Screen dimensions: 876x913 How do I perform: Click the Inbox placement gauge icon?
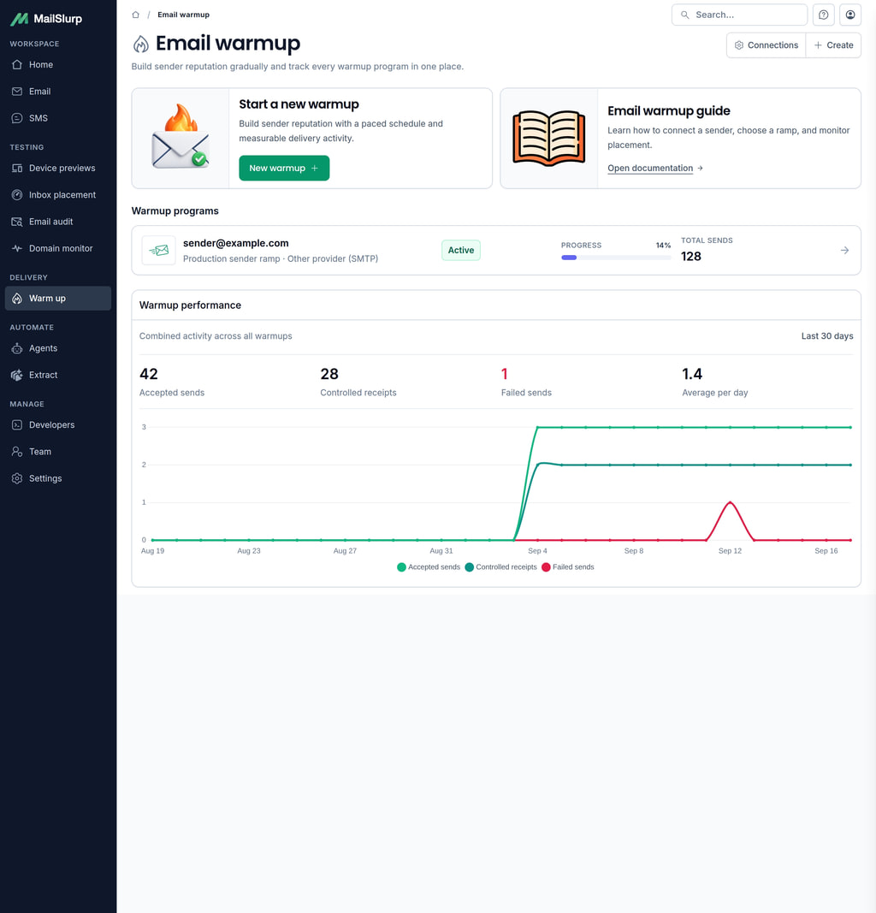[17, 195]
